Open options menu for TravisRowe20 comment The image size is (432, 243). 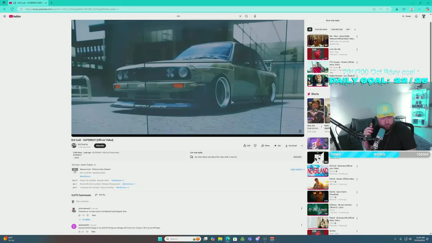302,208
